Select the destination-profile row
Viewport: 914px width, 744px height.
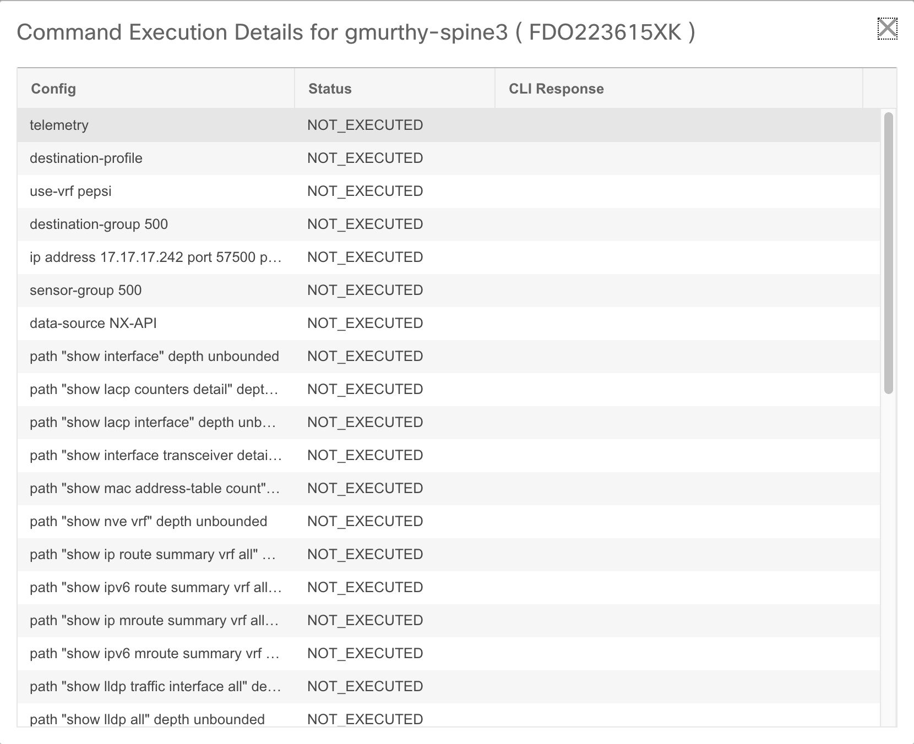coord(86,158)
